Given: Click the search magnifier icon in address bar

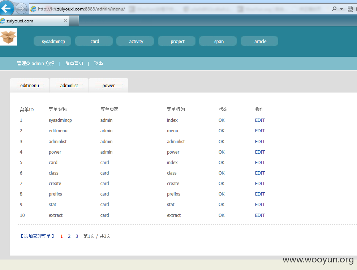Looking at the screenshot, I should point(334,9).
